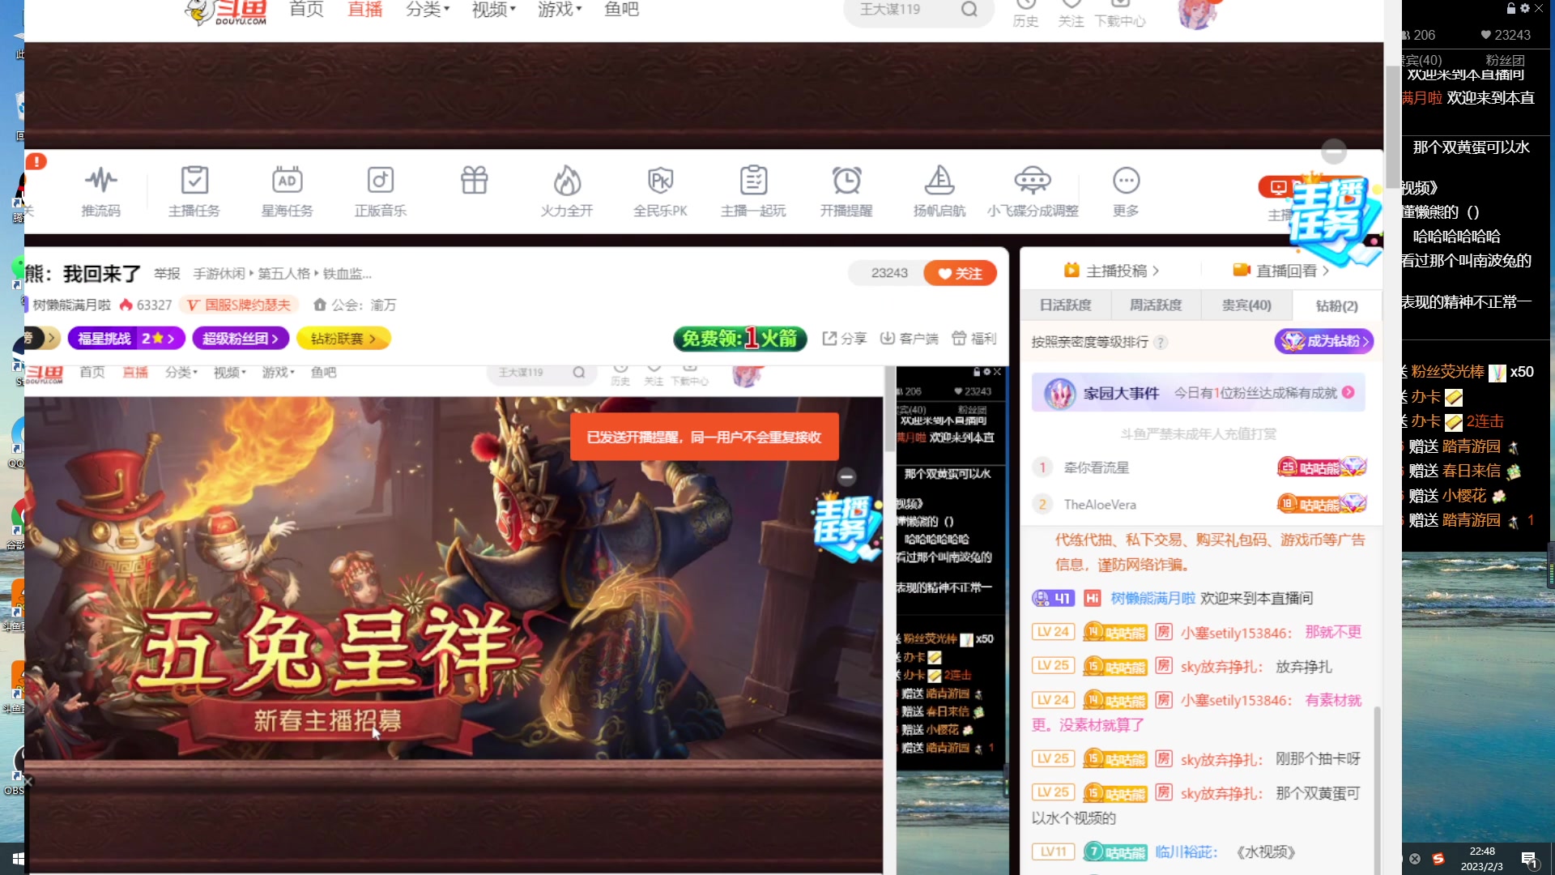Switch to the 周活跃度 tab

(1156, 305)
